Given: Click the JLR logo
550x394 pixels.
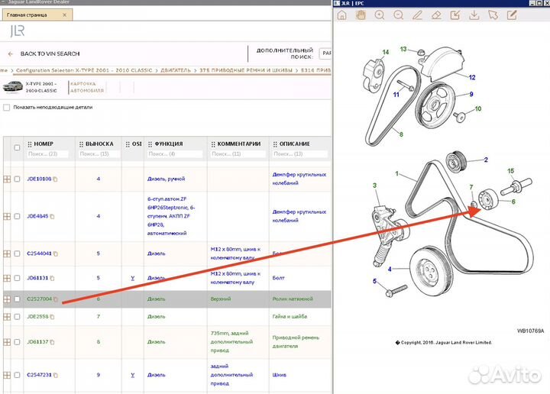Looking at the screenshot, I should tap(18, 31).
